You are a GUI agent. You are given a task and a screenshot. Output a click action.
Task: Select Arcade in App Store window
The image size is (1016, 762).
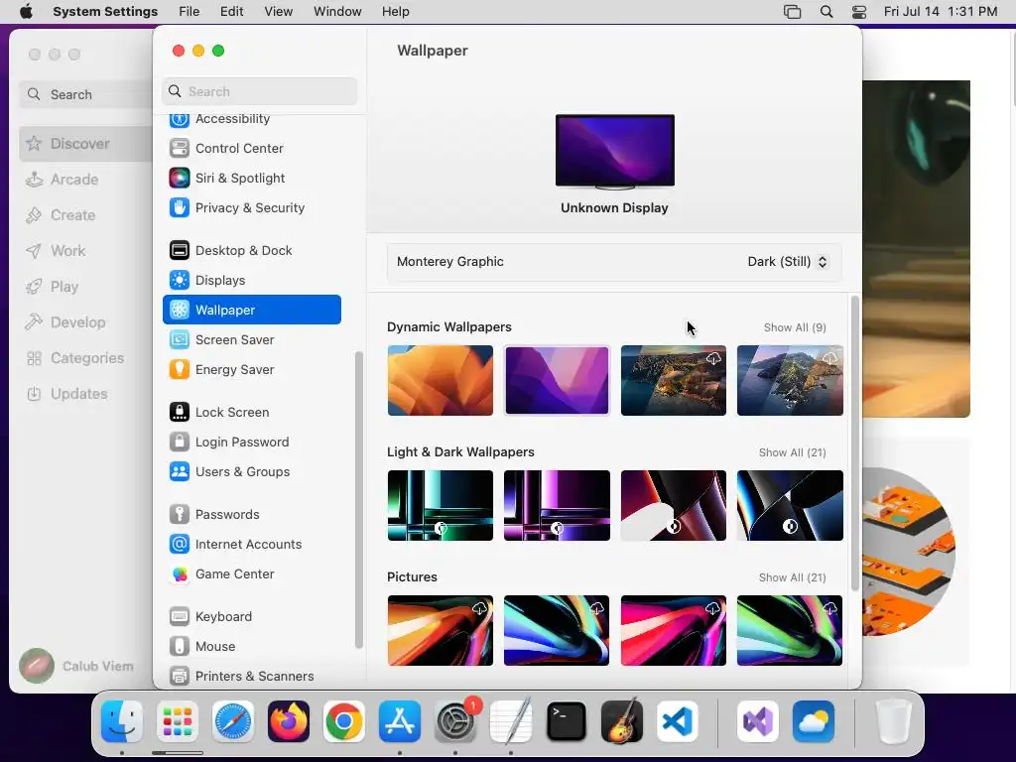point(63,180)
